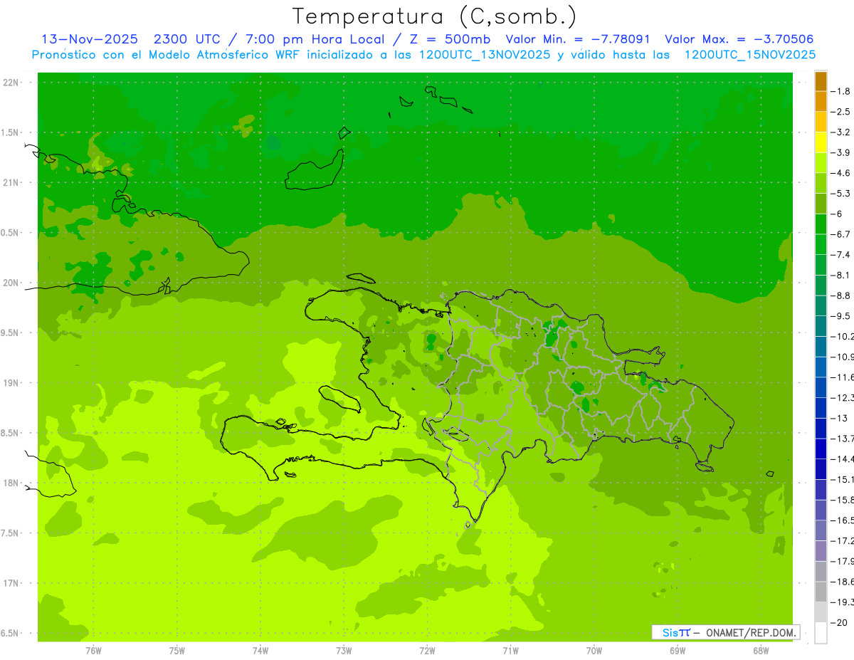854x660 pixels.
Task: Click the '17N' latitude label
Action: (x=12, y=583)
